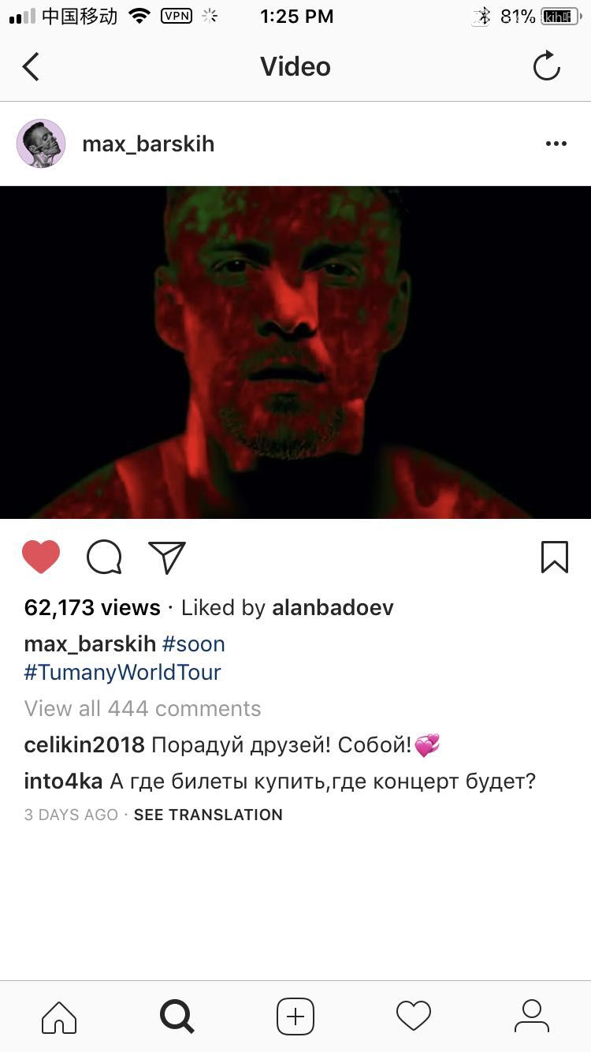Share post via paper plane icon
Image resolution: width=591 pixels, height=1052 pixels.
point(167,558)
